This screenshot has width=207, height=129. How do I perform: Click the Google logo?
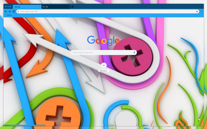coord(103,41)
